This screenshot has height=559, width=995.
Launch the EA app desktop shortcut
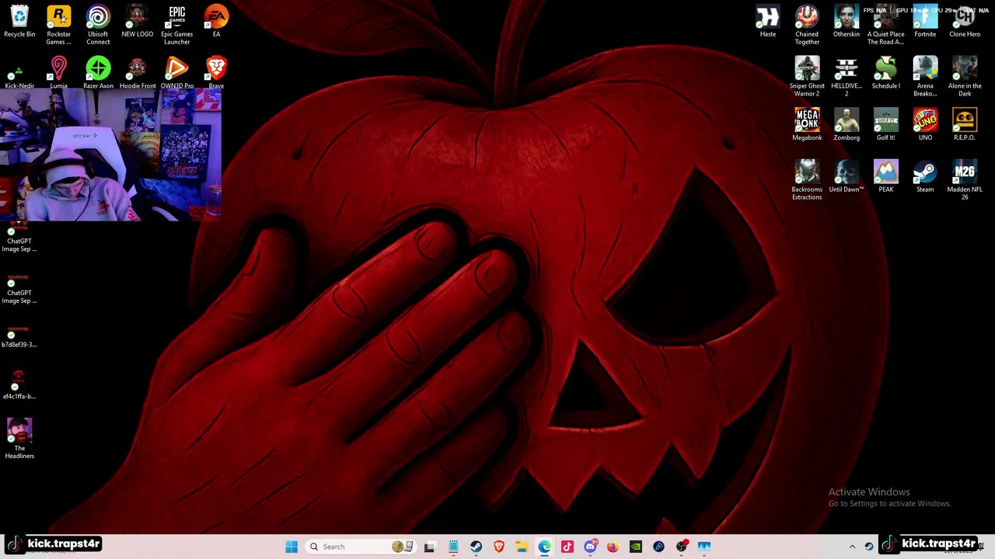coord(216,22)
